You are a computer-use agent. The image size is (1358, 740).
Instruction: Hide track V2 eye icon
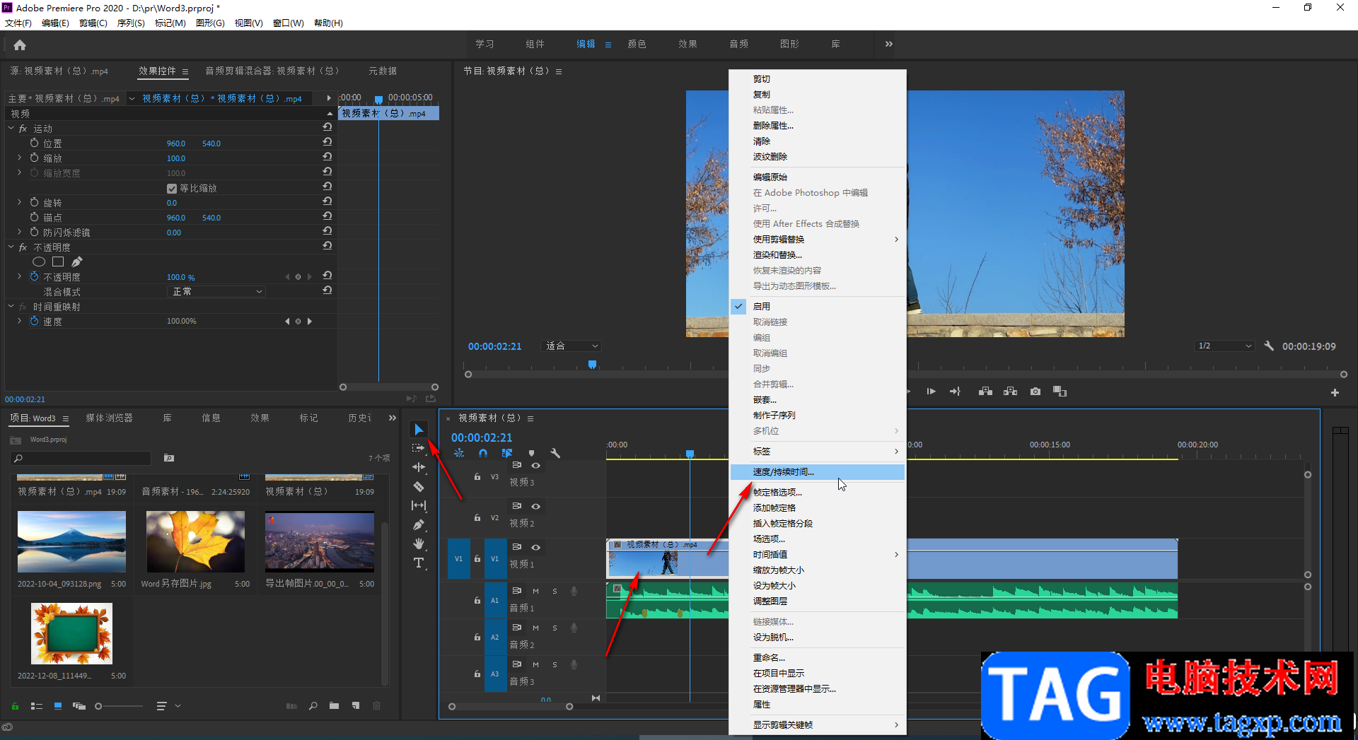point(536,506)
